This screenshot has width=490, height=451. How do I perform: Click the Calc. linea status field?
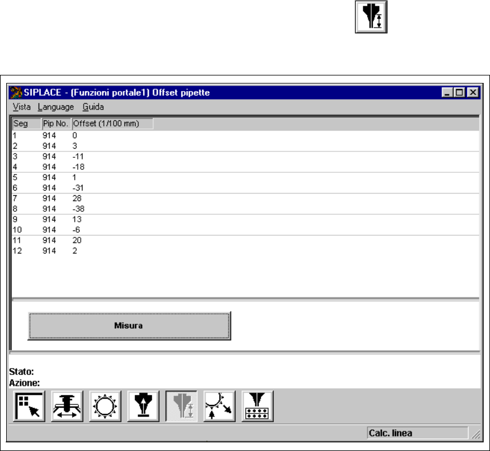tap(417, 433)
